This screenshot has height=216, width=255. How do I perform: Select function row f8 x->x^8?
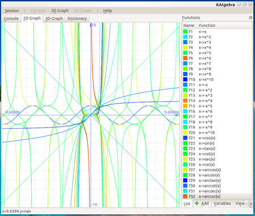(217, 69)
